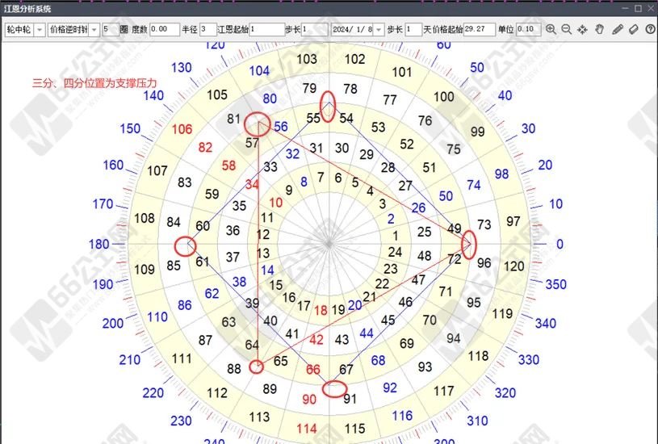
Task: Click number 1 in the innermost ring
Action: pyautogui.click(x=396, y=236)
